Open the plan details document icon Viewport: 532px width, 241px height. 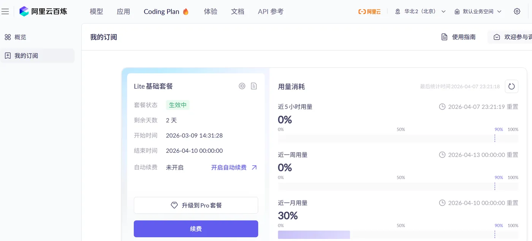[254, 86]
